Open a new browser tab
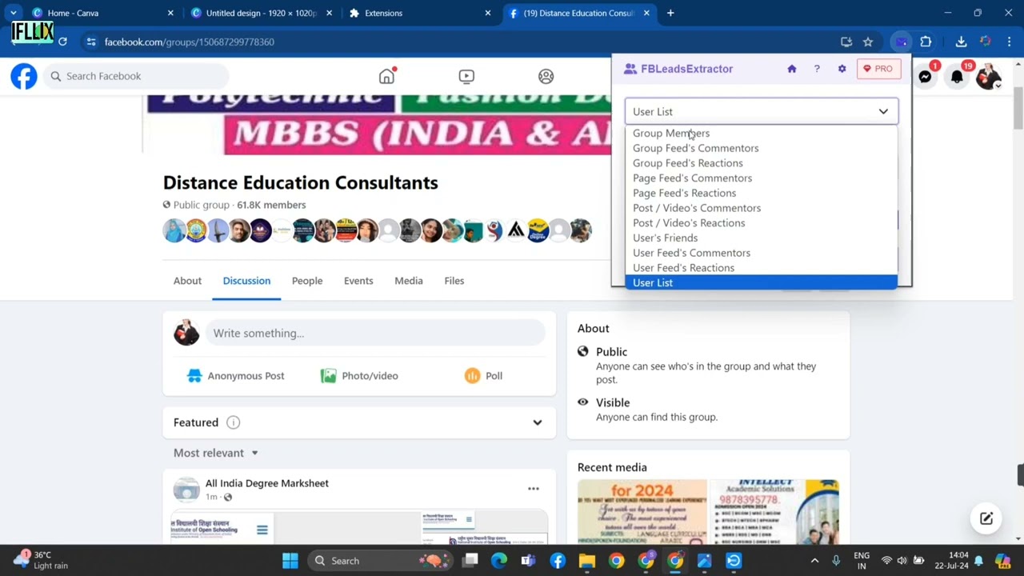The height and width of the screenshot is (576, 1024). (670, 13)
